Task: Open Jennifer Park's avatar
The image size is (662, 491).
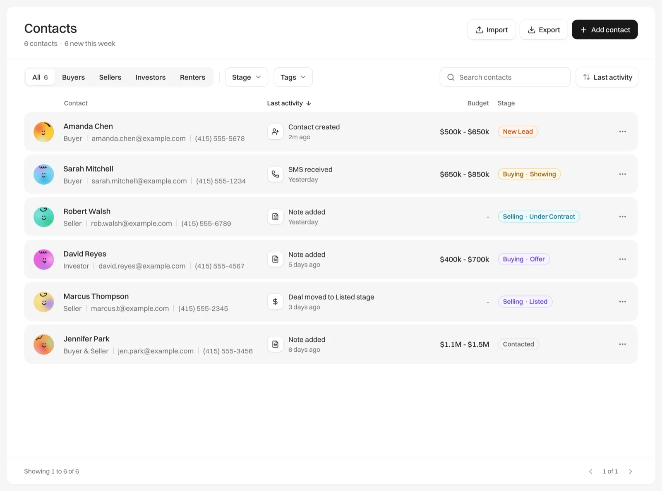Action: point(44,345)
